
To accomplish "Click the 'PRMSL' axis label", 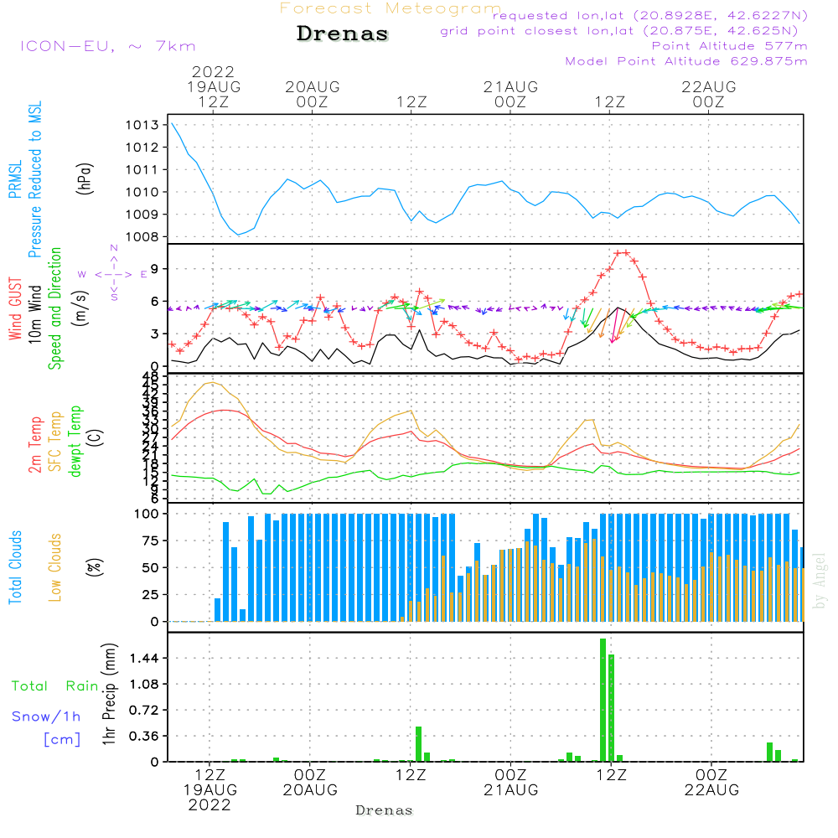I will click(15, 178).
